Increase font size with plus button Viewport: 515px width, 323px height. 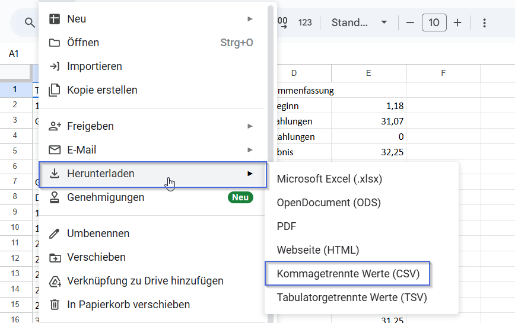457,23
